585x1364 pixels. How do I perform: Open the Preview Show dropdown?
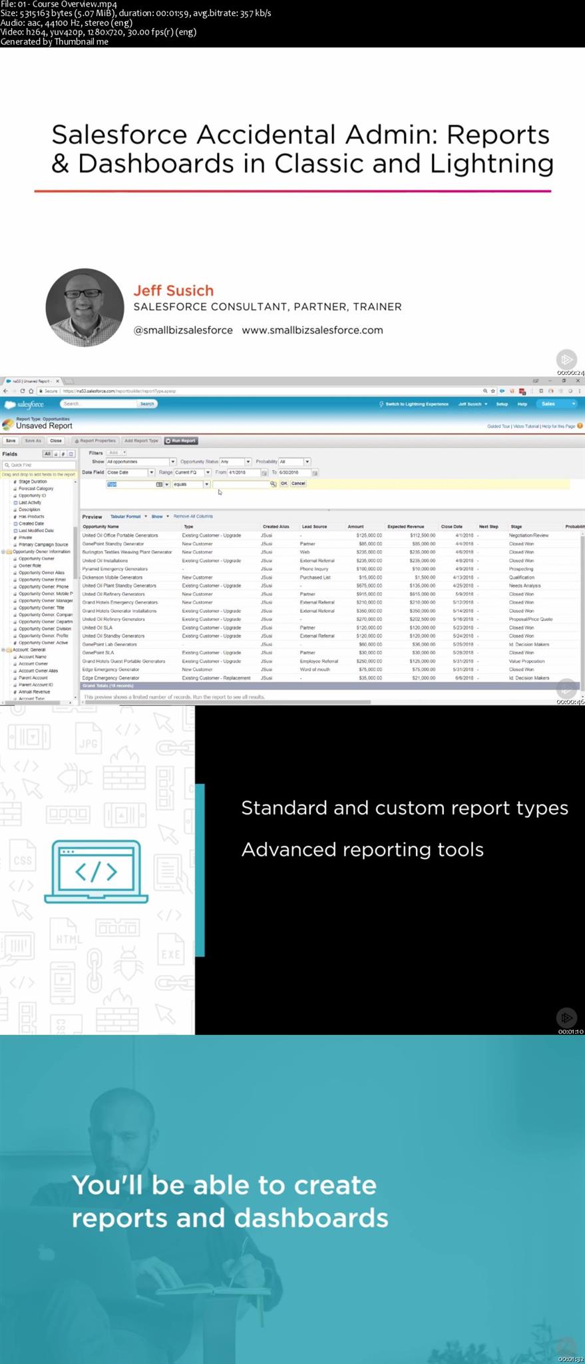pos(160,516)
